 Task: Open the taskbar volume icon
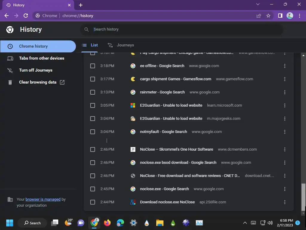pyautogui.click(x=270, y=223)
